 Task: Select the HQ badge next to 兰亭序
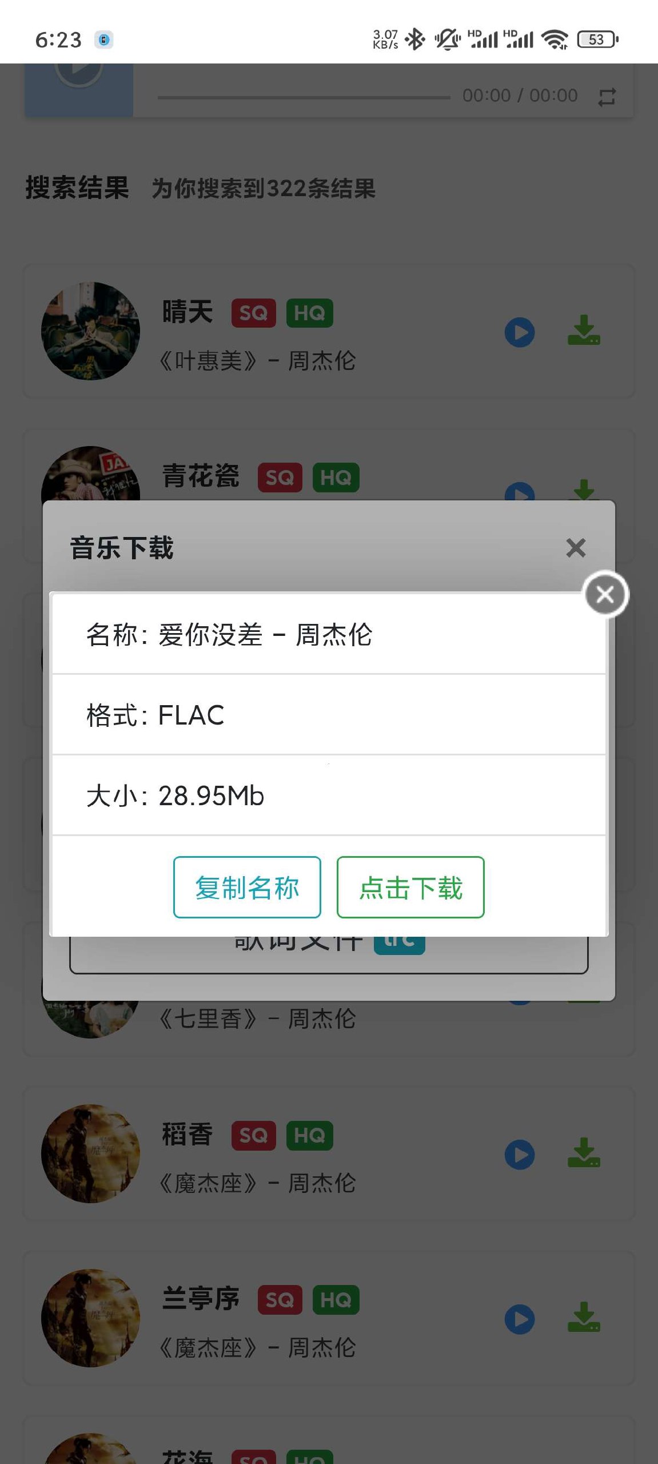coord(336,1300)
